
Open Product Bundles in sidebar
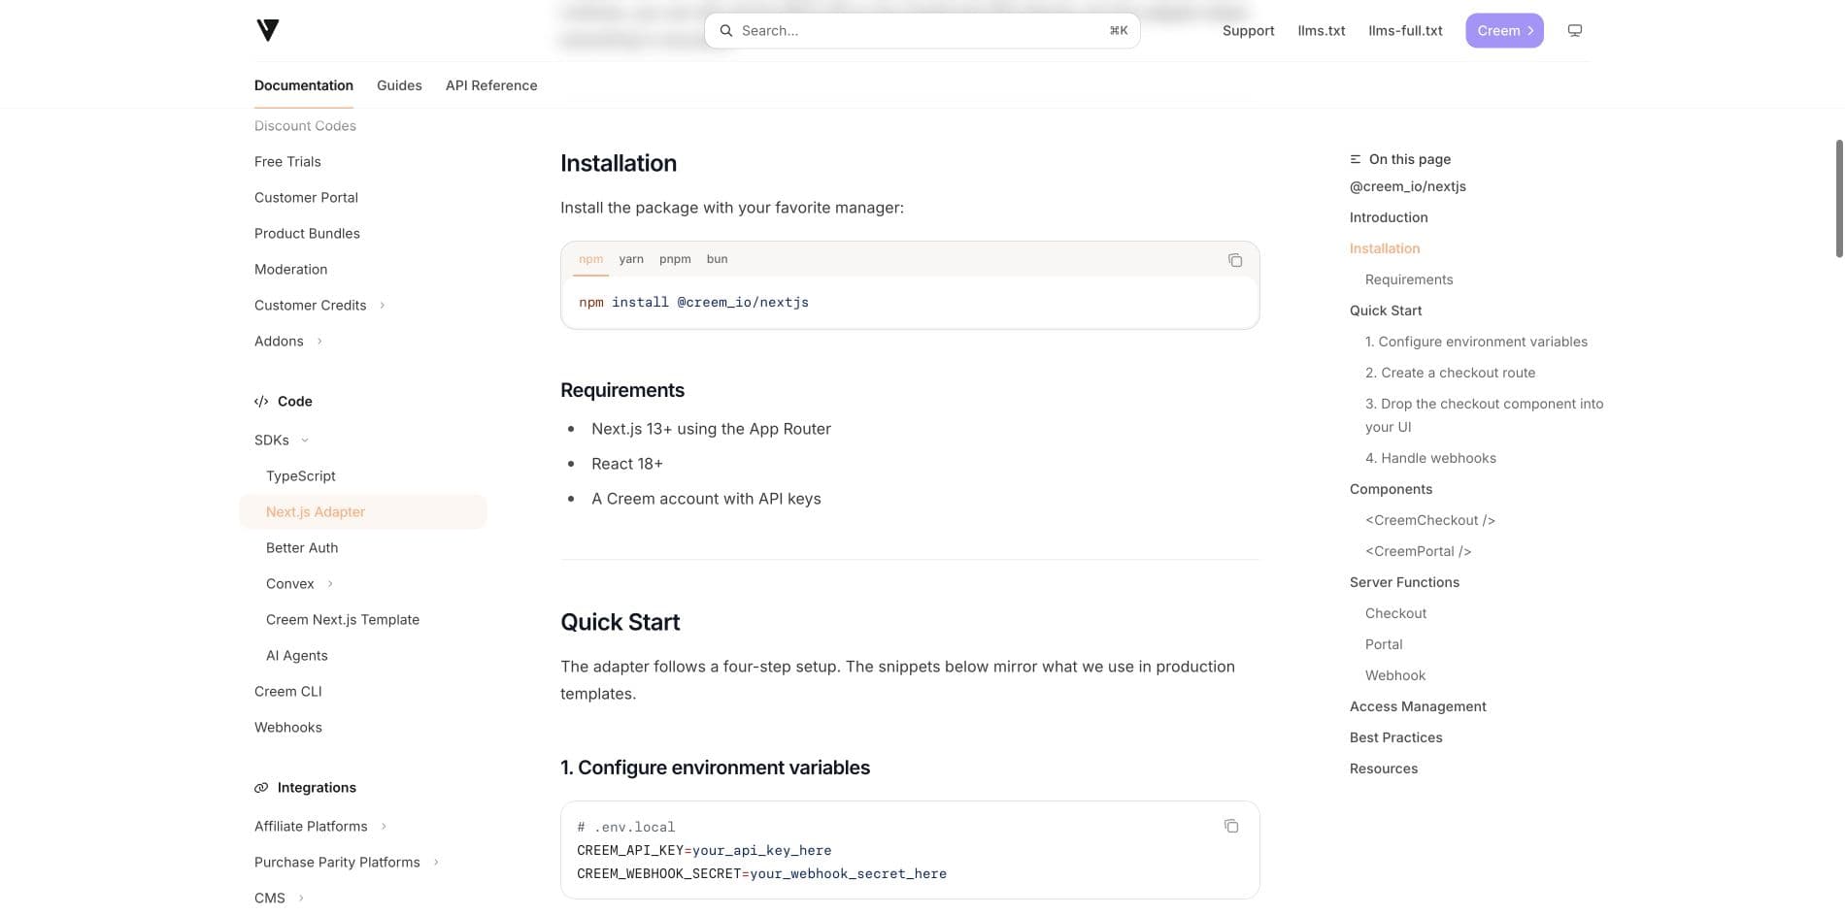[307, 234]
